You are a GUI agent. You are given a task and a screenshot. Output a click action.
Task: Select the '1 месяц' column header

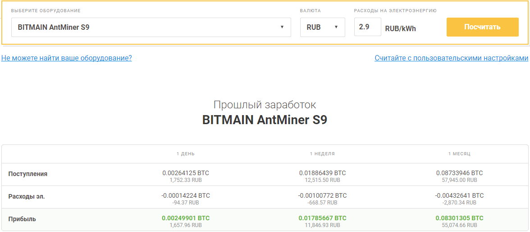point(459,154)
